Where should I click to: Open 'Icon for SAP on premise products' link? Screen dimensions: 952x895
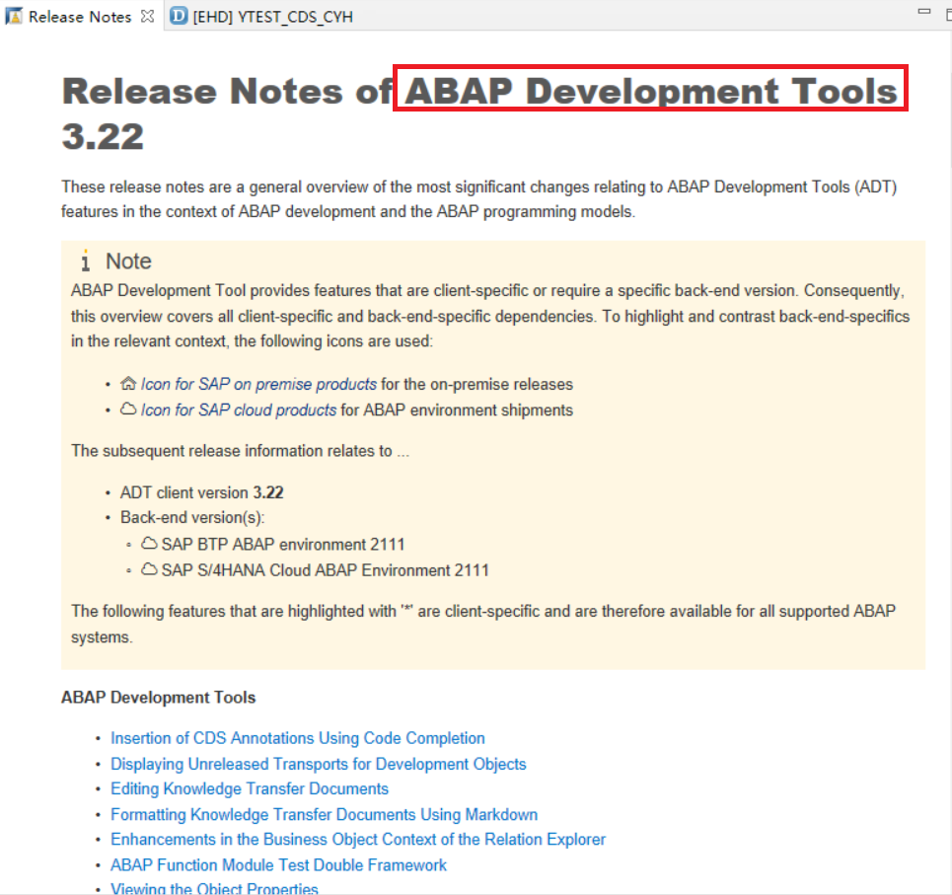[x=258, y=384]
